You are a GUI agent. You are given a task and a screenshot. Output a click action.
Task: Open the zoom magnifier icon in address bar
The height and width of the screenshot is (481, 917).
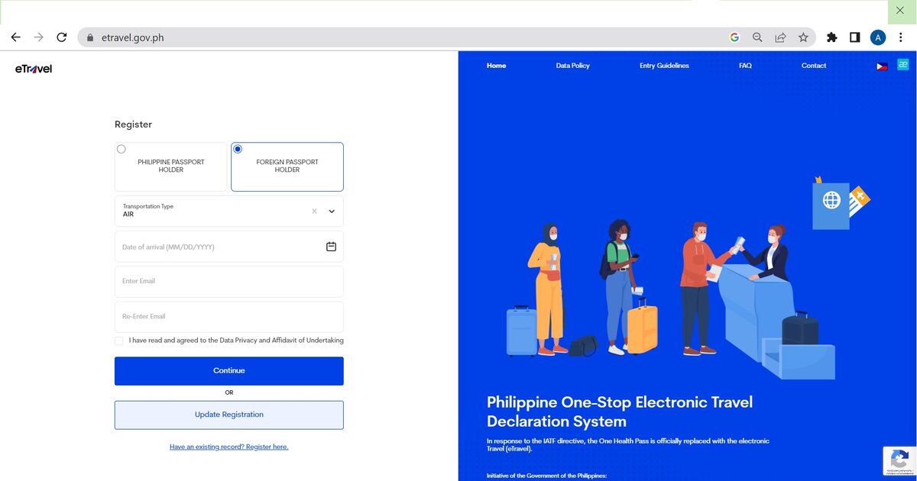757,37
